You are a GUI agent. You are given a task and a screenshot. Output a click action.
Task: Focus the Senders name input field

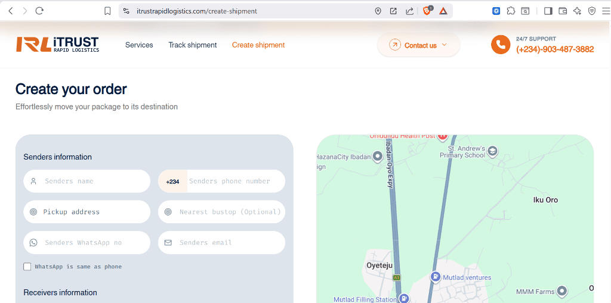point(92,182)
